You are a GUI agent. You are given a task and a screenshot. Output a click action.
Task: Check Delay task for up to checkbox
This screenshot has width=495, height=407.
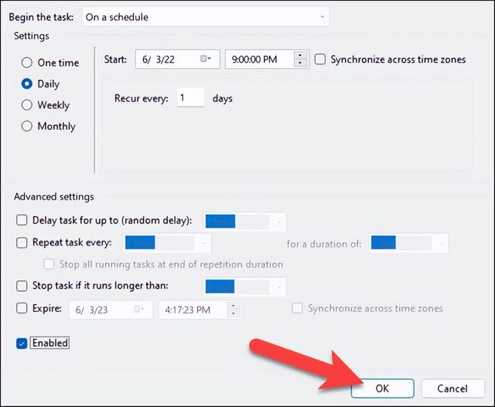[22, 220]
